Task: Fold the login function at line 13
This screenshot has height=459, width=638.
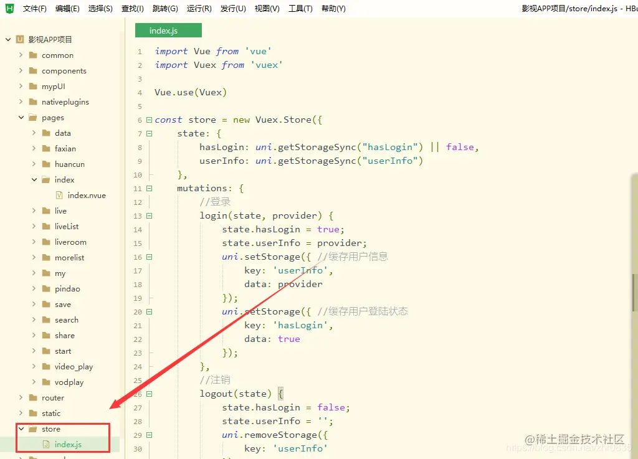Action: tap(150, 216)
